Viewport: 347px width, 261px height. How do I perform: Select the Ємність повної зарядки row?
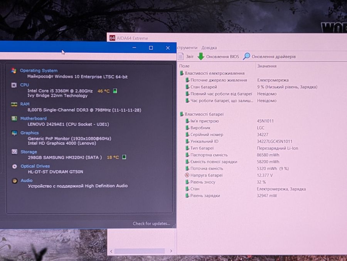pyautogui.click(x=232, y=162)
